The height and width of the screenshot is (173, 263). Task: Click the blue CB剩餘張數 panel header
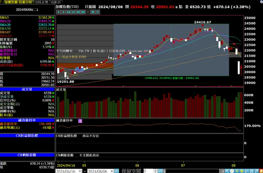click(x=27, y=155)
